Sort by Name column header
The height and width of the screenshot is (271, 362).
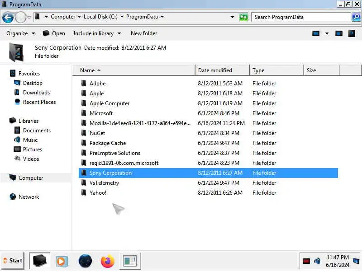pos(134,70)
